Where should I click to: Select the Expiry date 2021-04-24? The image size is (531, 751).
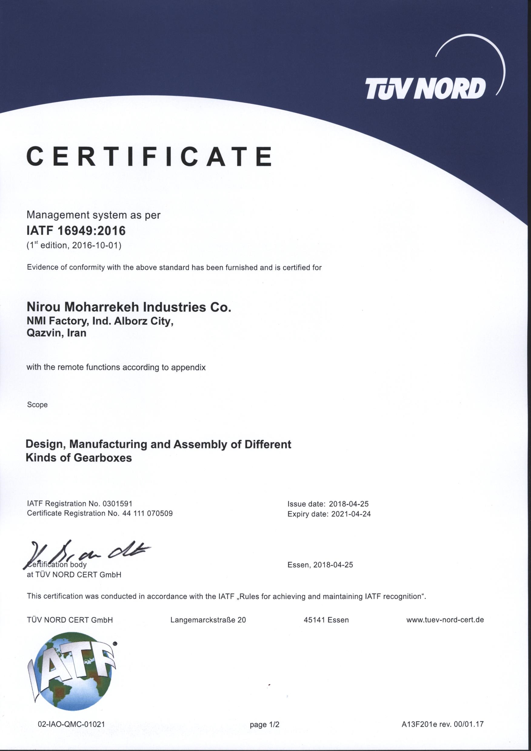click(x=329, y=514)
